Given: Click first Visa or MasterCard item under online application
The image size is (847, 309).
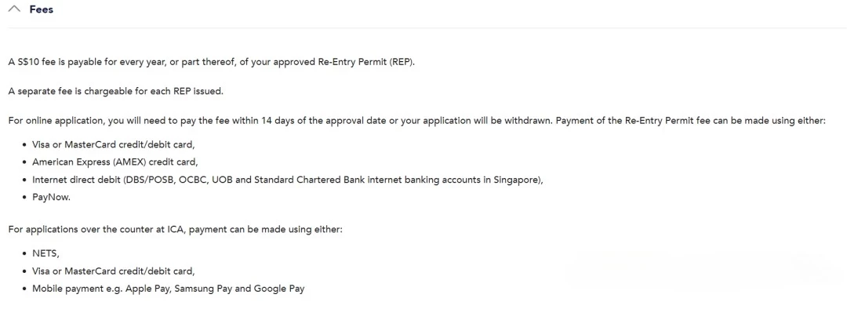Looking at the screenshot, I should [x=114, y=144].
